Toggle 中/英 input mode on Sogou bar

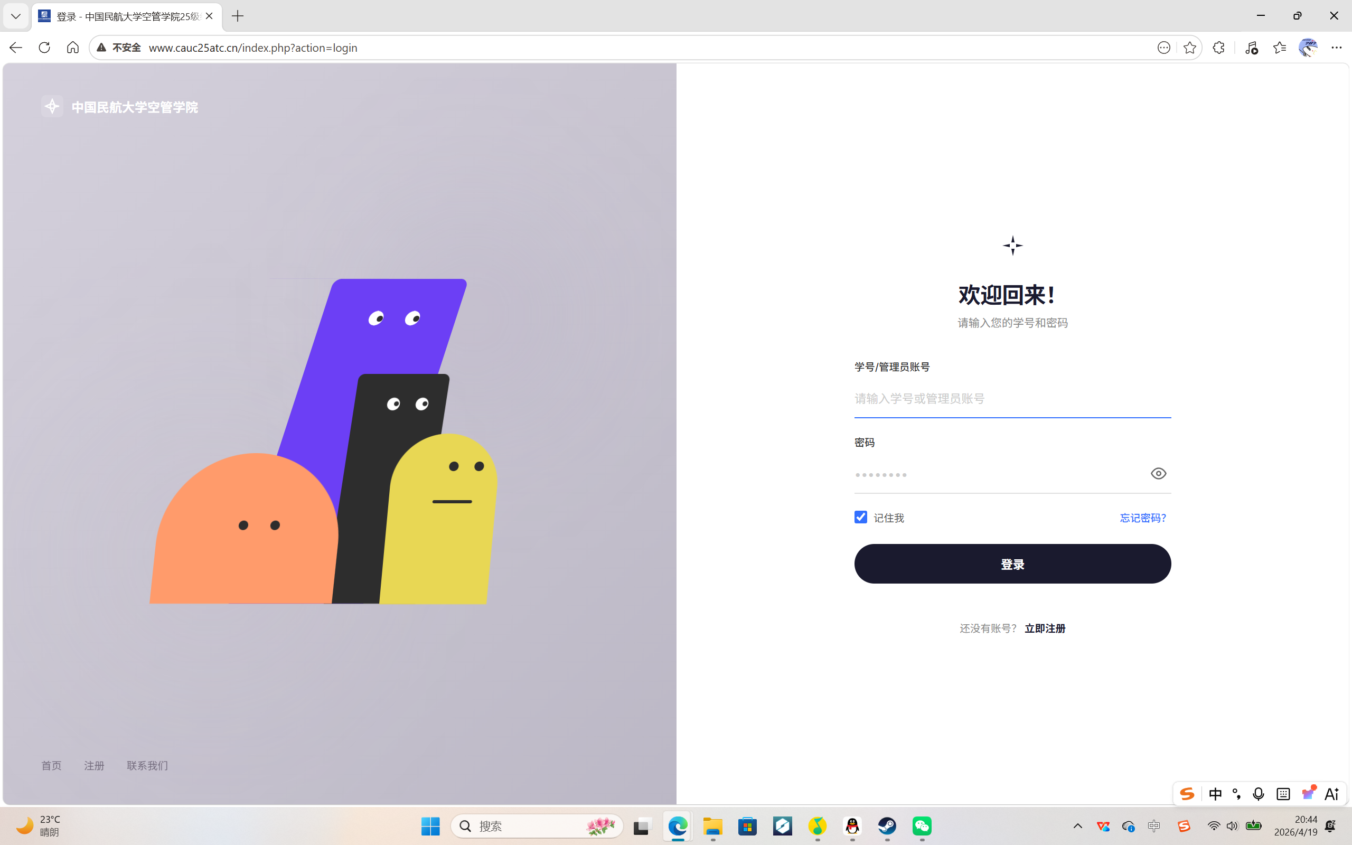pyautogui.click(x=1216, y=793)
